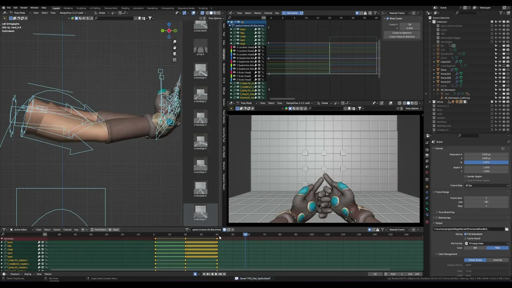Click Cursor Value to Selection button
The height and width of the screenshot is (288, 512).
coord(402,37)
